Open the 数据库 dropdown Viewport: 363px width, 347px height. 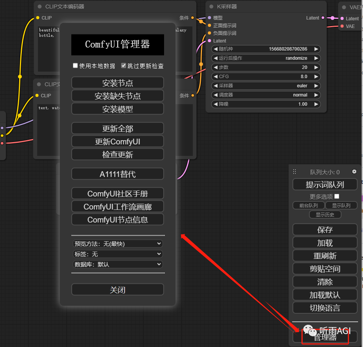(118, 264)
